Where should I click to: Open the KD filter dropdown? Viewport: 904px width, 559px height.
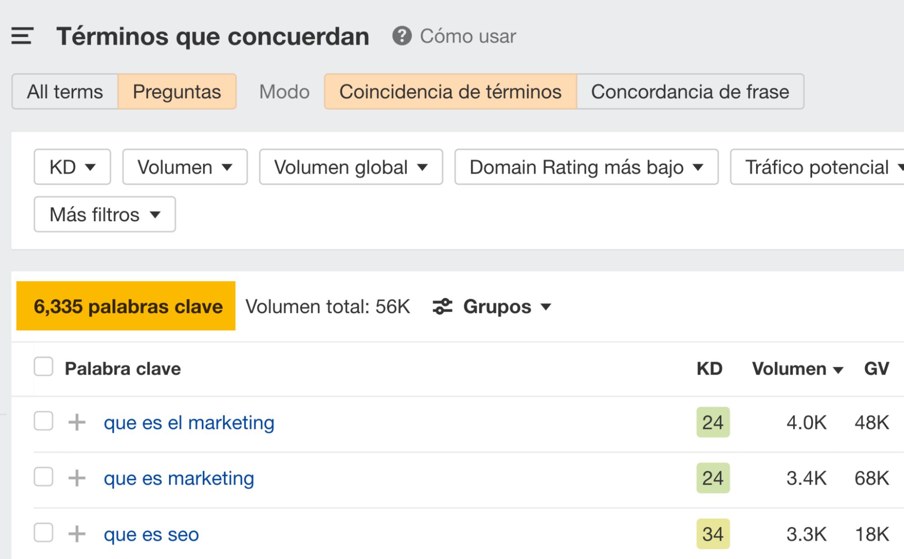tap(72, 167)
